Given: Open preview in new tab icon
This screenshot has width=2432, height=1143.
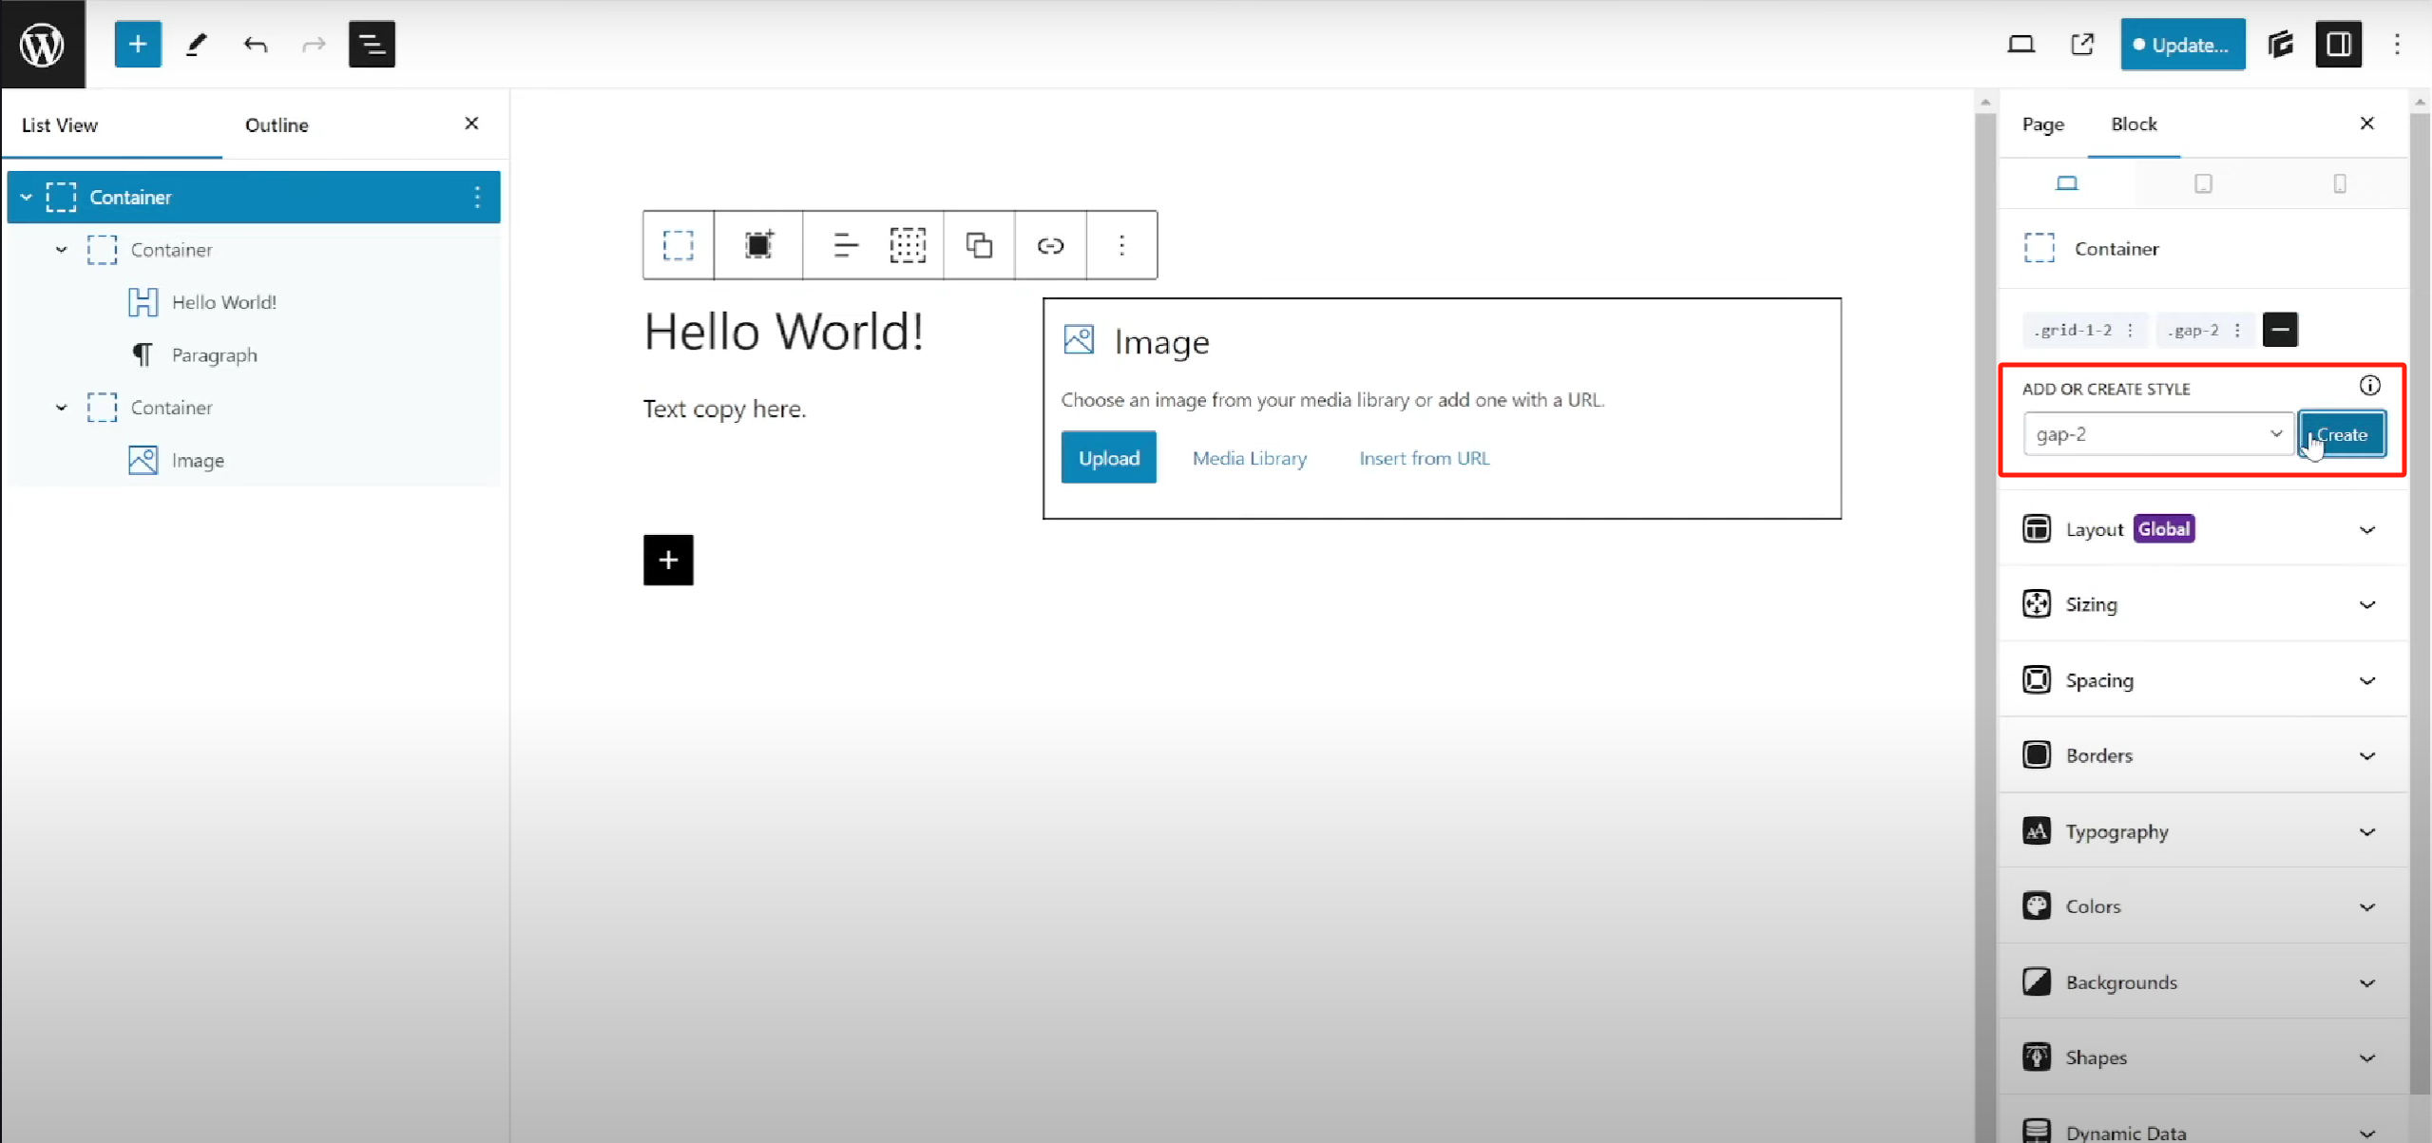Looking at the screenshot, I should [2081, 45].
